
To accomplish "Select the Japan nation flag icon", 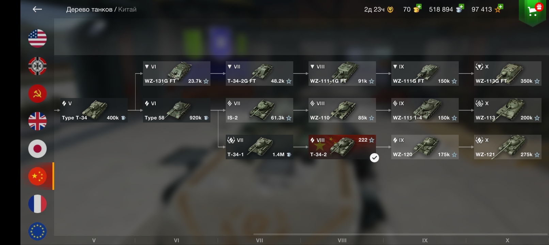I will (x=37, y=149).
